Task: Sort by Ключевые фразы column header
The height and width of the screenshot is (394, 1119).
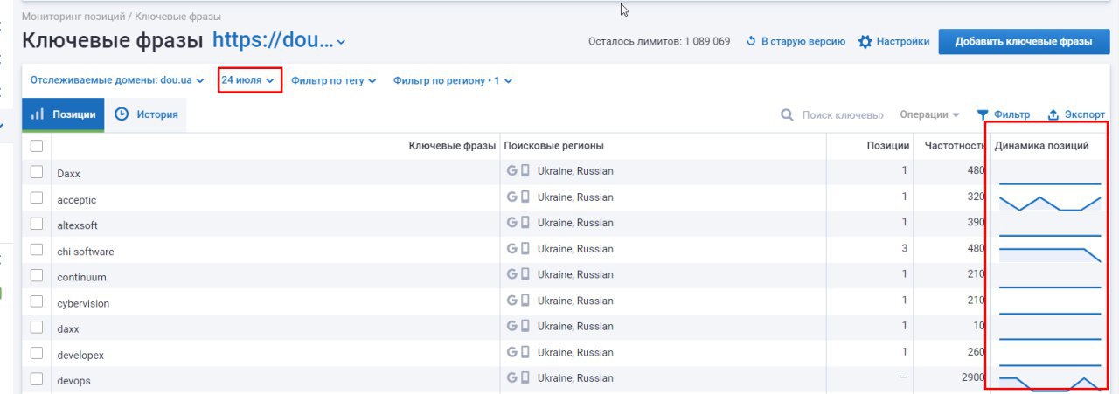Action: [452, 146]
